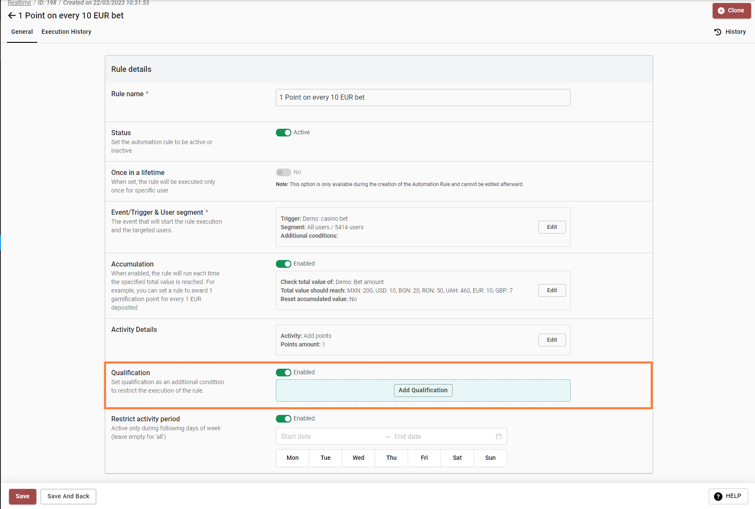755x509 pixels.
Task: Click the back arrow beside the rule title
Action: pyautogui.click(x=12, y=16)
